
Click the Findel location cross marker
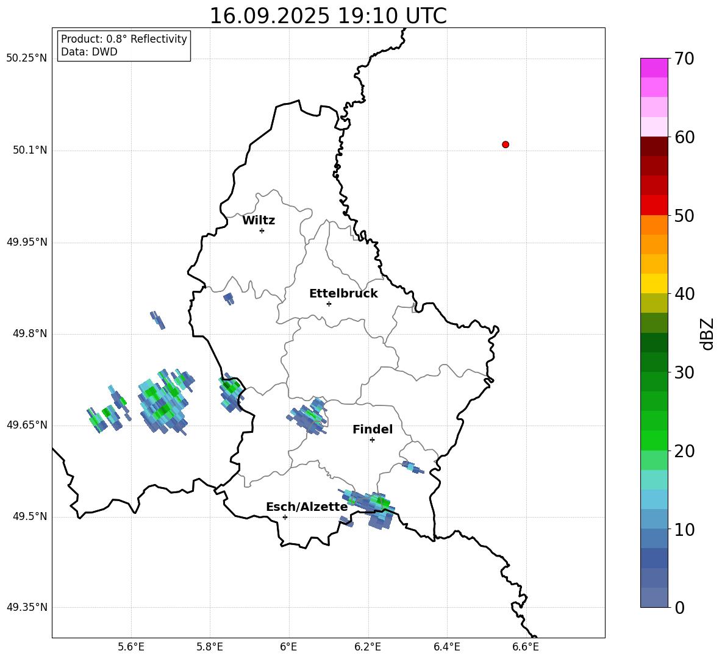372,440
